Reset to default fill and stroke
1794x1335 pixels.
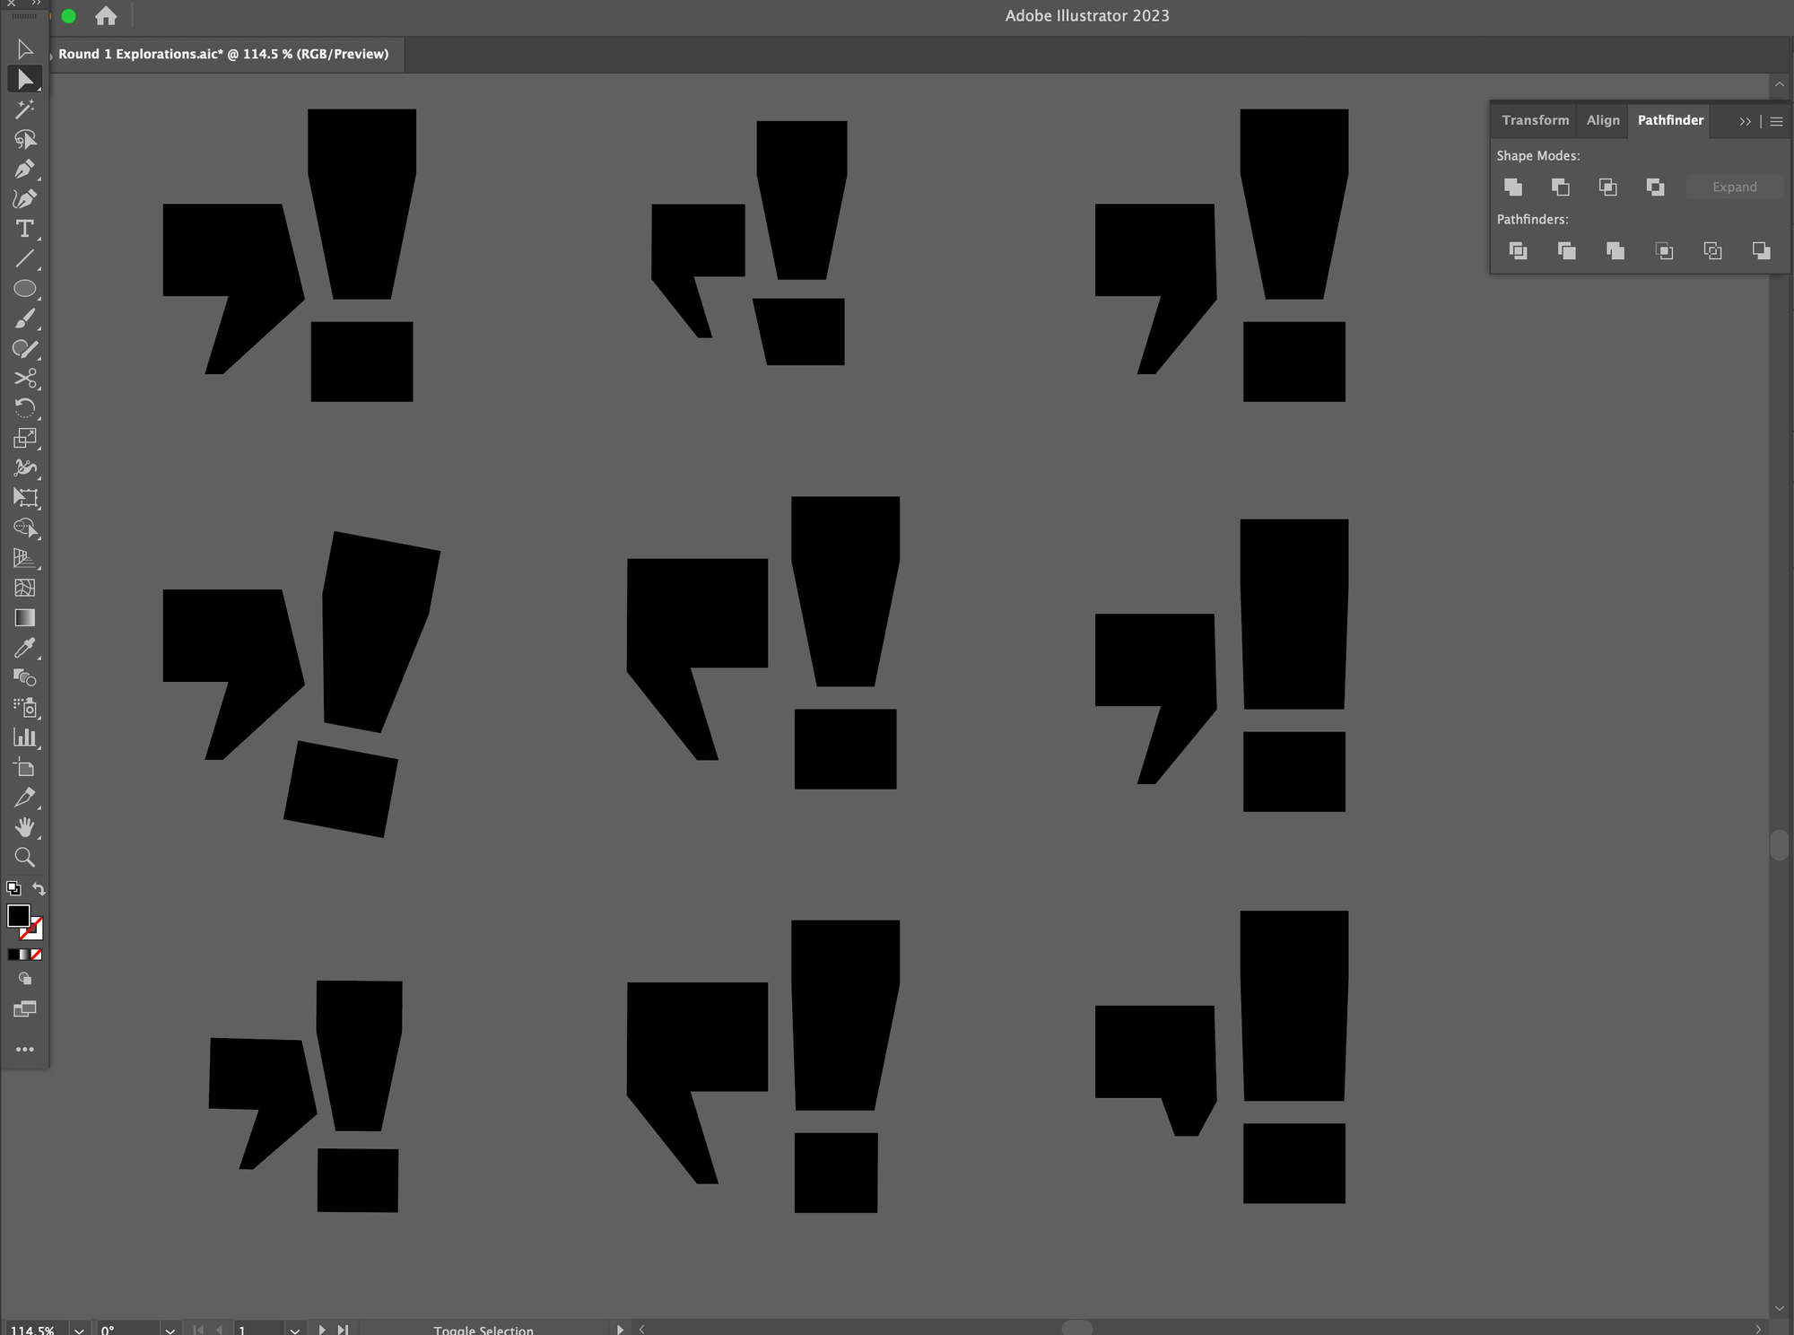click(x=13, y=888)
